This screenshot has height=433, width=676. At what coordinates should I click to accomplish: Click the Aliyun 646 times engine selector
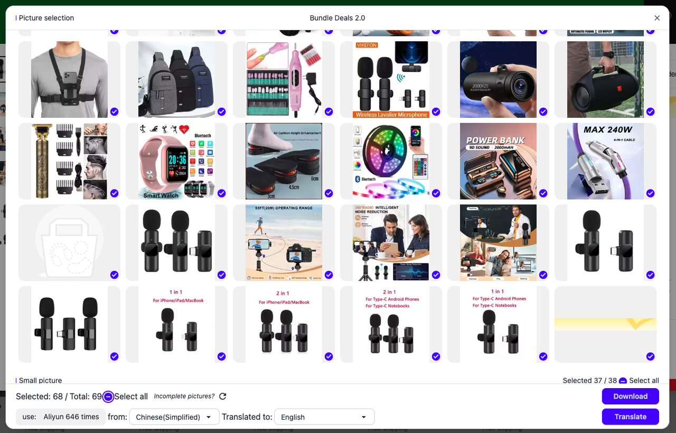click(61, 417)
